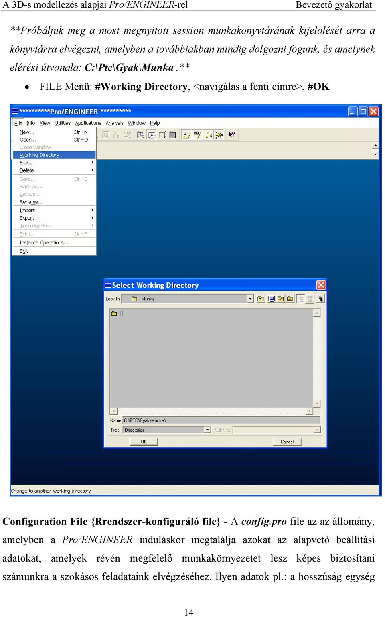Open the Analysis menu
The width and height of the screenshot is (385, 617).
[115, 123]
